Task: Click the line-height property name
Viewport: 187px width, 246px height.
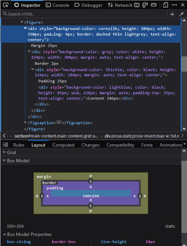Action: coord(114,242)
